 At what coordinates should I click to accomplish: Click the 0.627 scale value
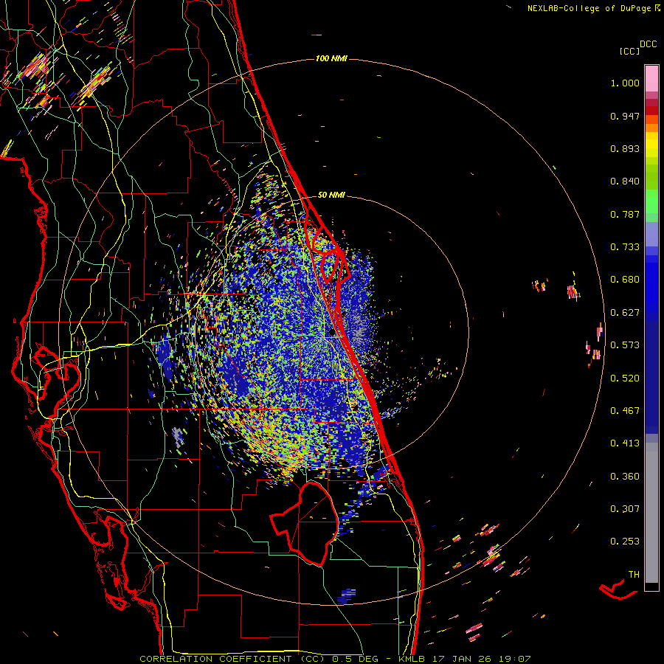[x=625, y=313]
